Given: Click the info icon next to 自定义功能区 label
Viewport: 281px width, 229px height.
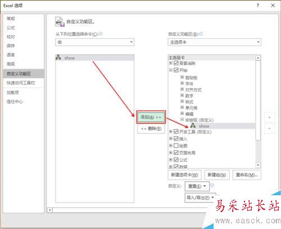Looking at the screenshot, I should point(201,34).
